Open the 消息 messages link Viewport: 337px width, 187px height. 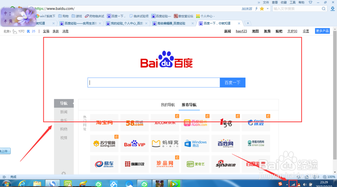tap(65, 31)
